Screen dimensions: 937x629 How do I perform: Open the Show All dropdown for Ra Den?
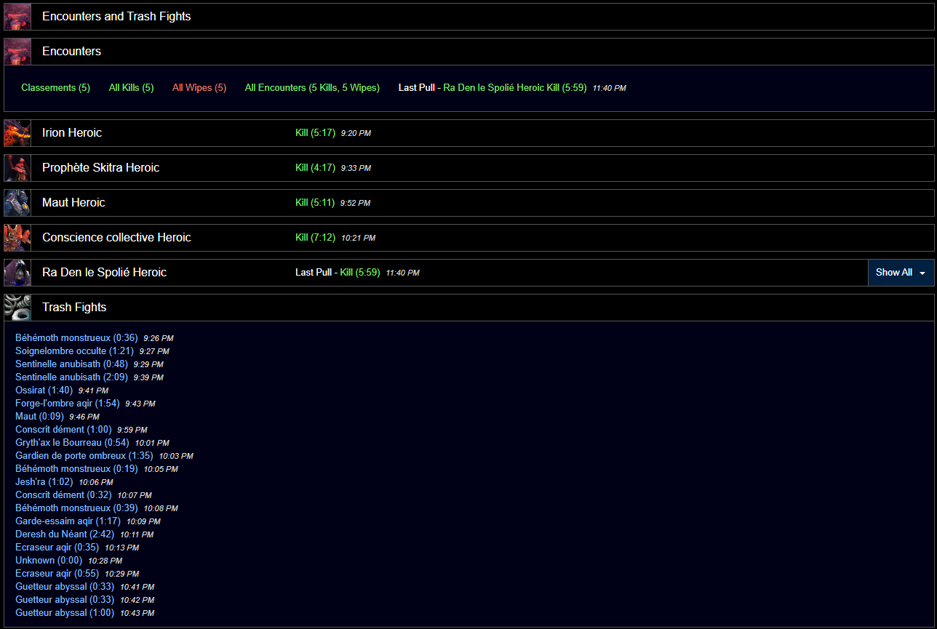pos(901,273)
